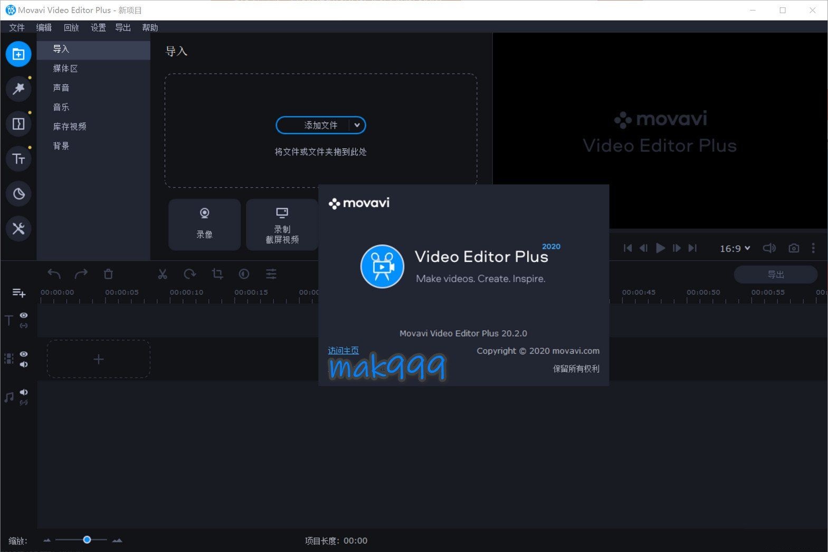Zoom out timeline with small mountain icon
Screen dimensions: 828x552
coord(47,540)
